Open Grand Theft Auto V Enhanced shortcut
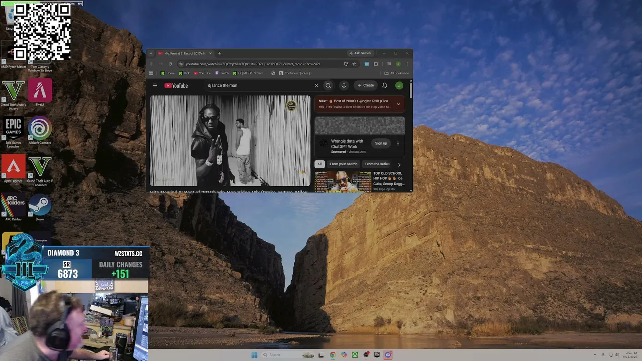The image size is (642, 361). (40, 171)
